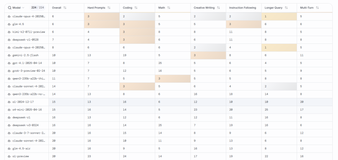The height and width of the screenshot is (160, 338).
Task: Click deepseek-v3-0324's Instruction Following rank 19
Action: click(x=231, y=125)
